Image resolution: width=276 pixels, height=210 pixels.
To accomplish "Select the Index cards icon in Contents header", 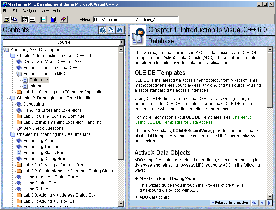I will click(x=111, y=30).
